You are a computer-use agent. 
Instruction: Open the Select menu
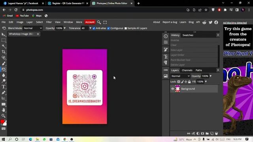(40, 22)
